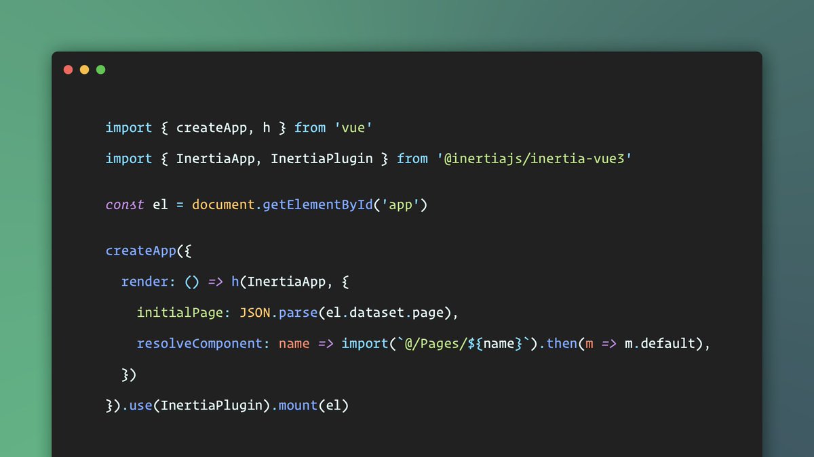
Task: Click the '@inertiajs/inertia-vue3' string
Action: tap(532, 158)
